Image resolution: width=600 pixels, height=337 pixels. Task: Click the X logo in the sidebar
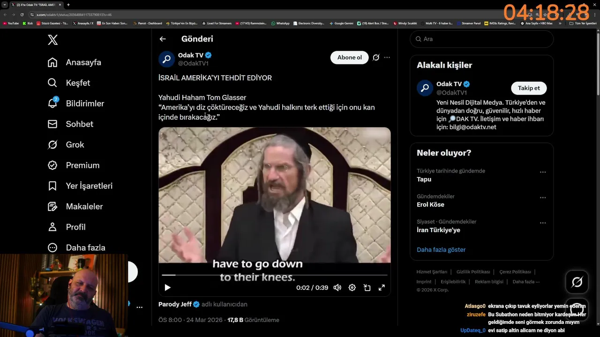pyautogui.click(x=53, y=40)
